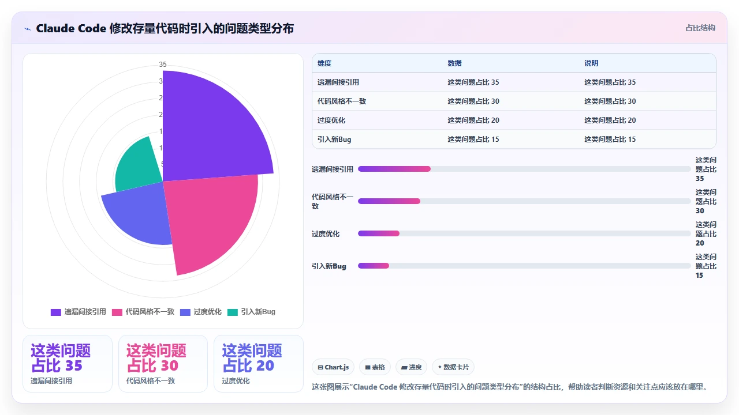739x415 pixels.
Task: Click the 占比 35 value after the progress bar
Action: 706,169
